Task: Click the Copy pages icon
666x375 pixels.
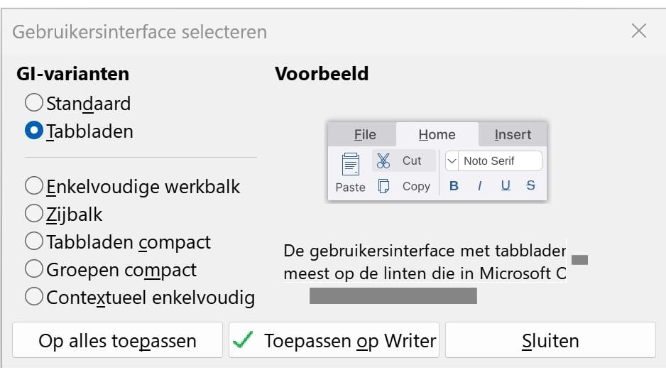Action: click(383, 186)
